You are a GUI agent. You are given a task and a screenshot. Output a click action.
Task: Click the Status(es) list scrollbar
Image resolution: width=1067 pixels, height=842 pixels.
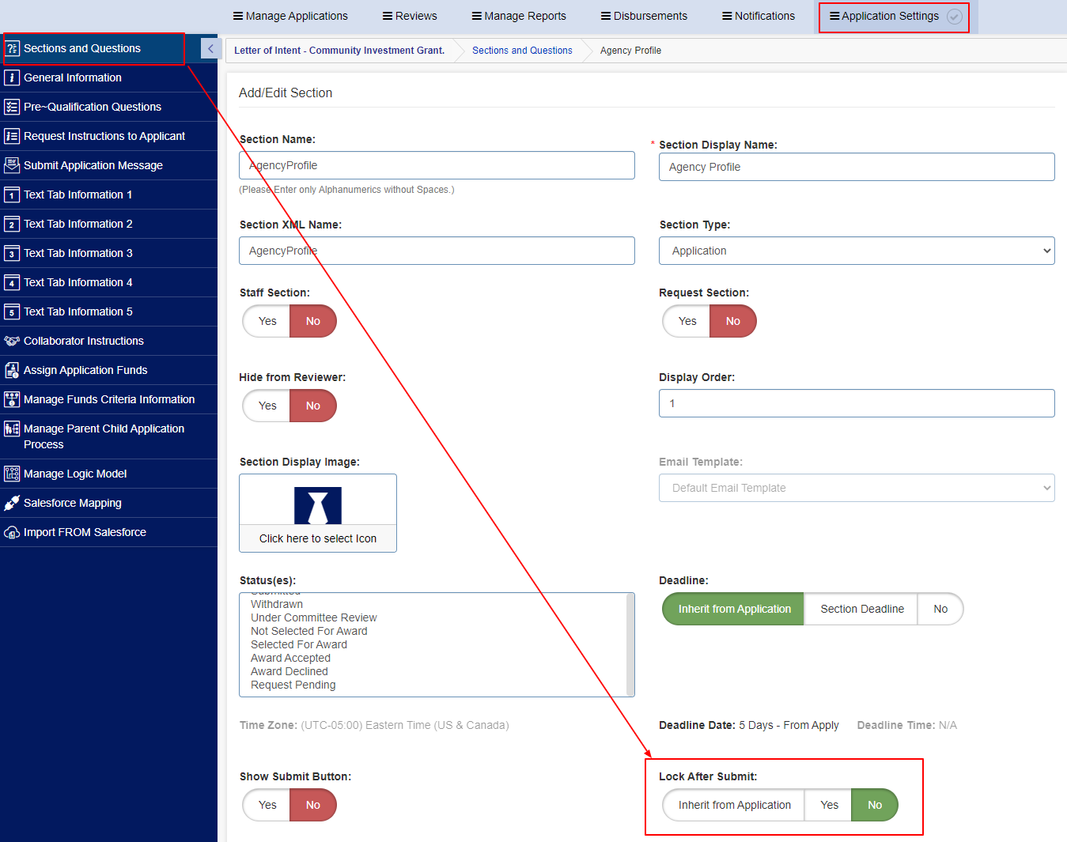(630, 644)
